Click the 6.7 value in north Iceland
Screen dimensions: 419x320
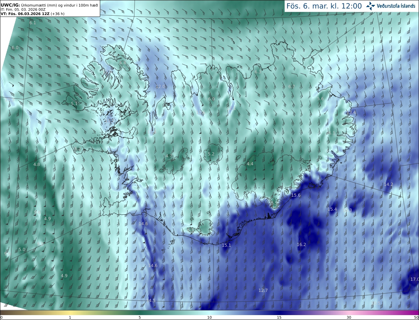click(x=292, y=86)
